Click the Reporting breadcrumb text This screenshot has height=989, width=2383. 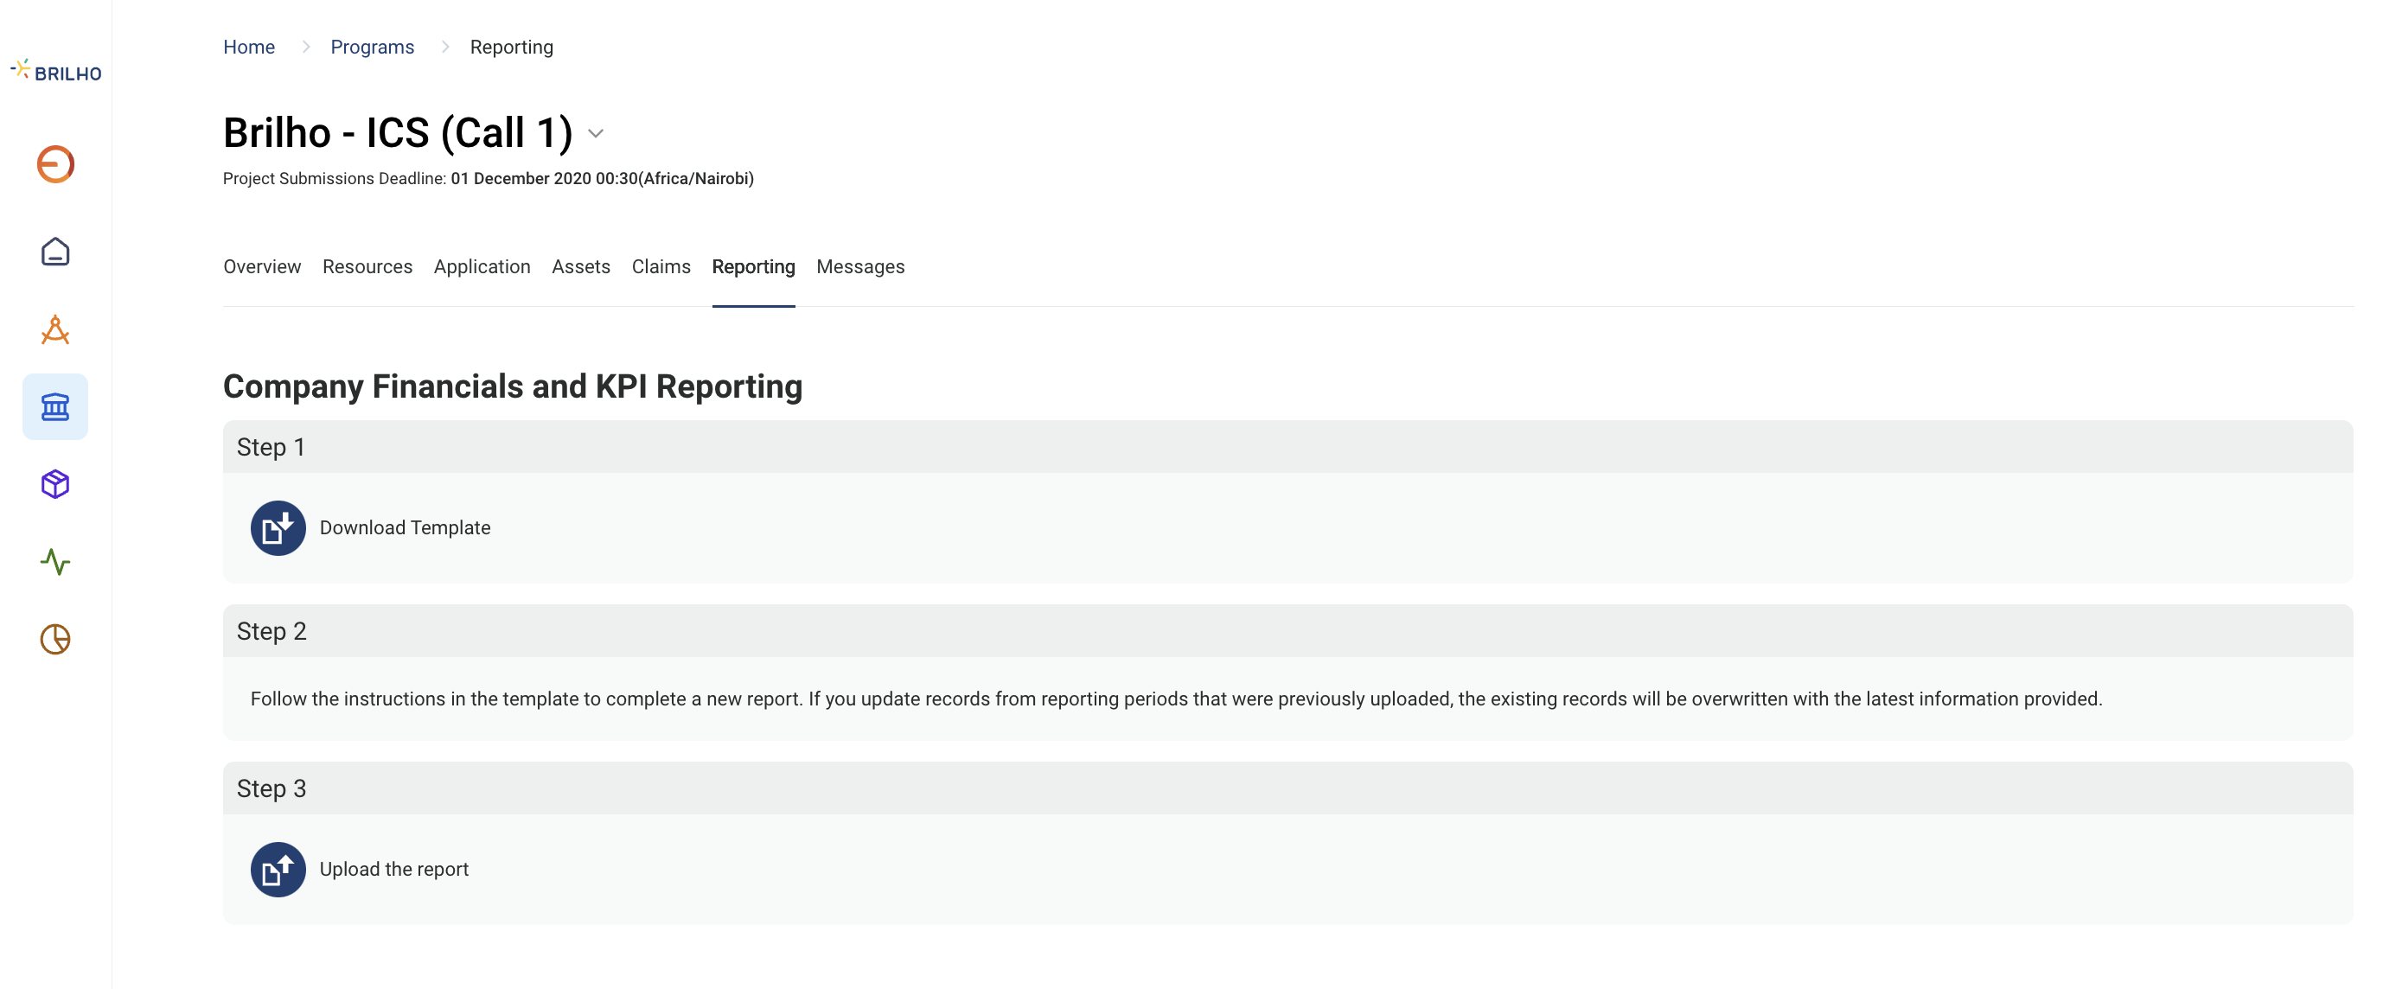tap(512, 48)
